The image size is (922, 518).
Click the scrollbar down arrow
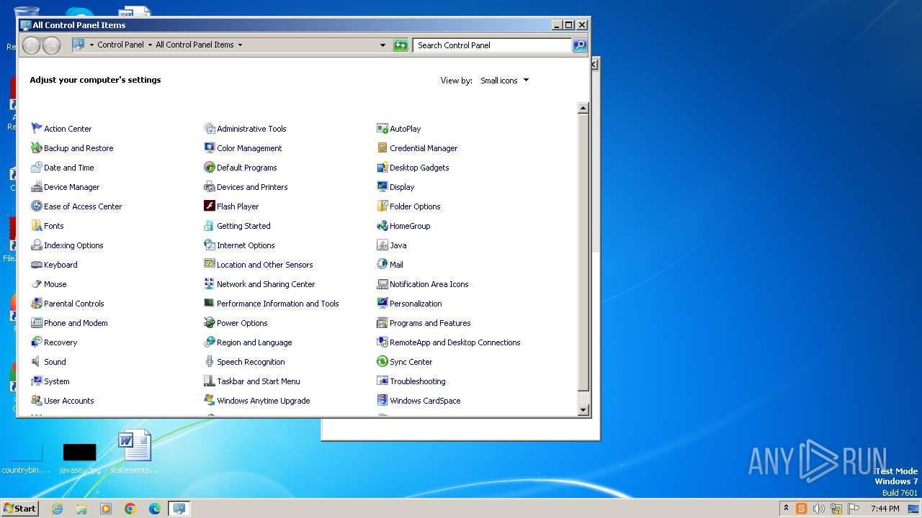pos(583,410)
